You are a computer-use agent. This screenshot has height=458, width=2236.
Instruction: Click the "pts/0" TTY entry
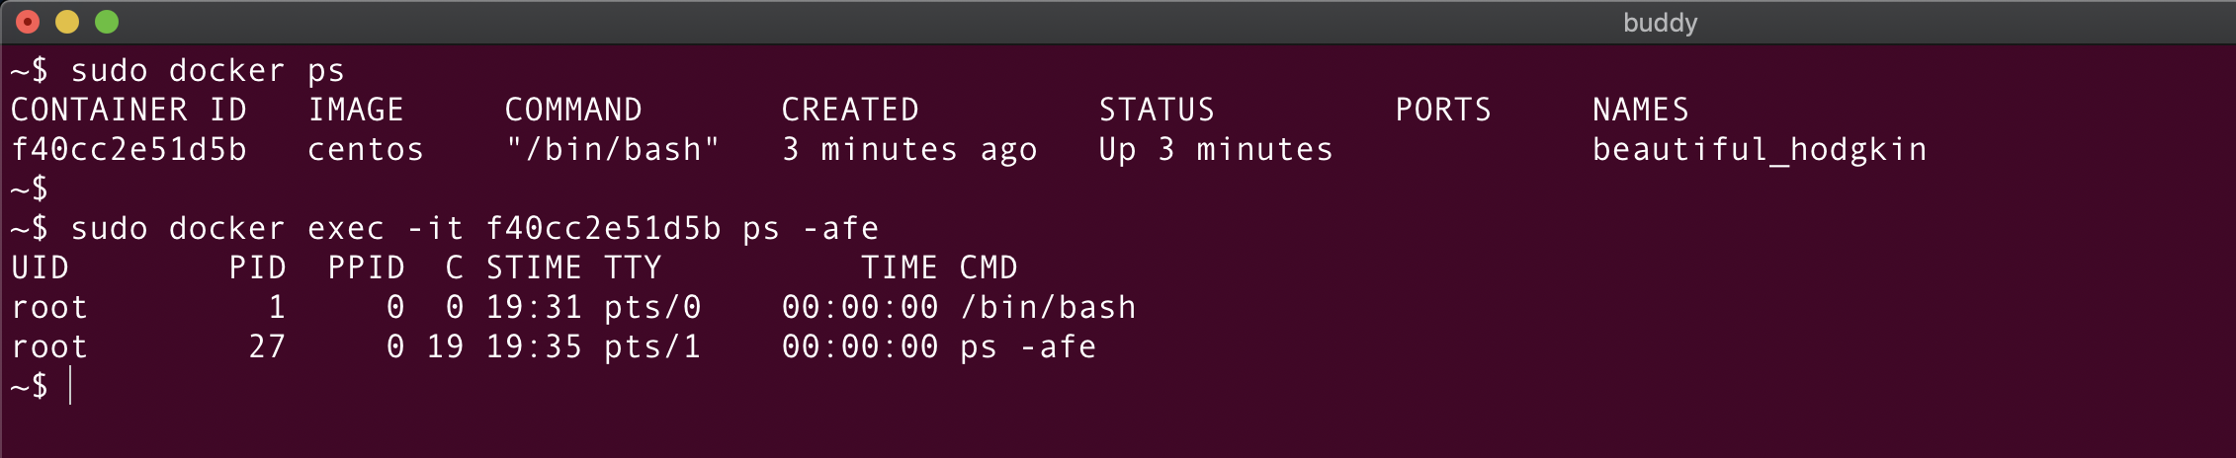point(652,307)
